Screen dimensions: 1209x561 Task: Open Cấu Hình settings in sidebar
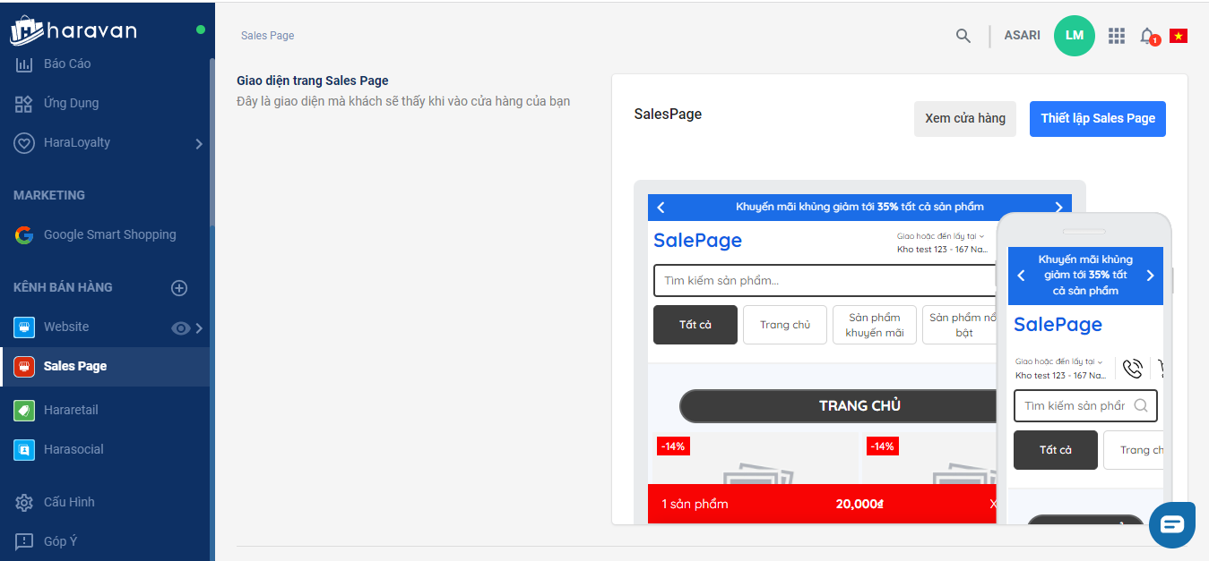pos(69,502)
